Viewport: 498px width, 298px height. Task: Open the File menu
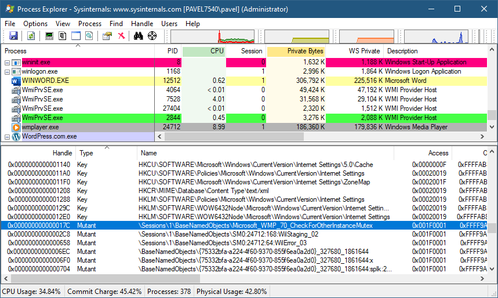(x=10, y=24)
